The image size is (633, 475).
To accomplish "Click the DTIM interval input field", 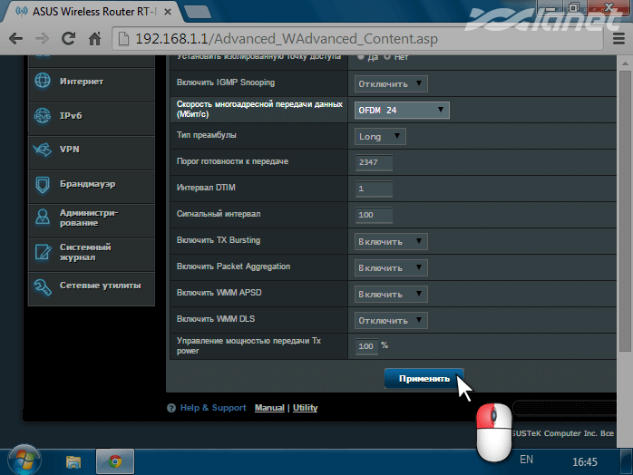I will pos(374,189).
